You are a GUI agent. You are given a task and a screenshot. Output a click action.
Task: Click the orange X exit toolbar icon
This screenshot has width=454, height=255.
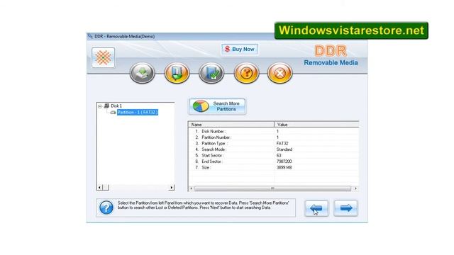[280, 73]
